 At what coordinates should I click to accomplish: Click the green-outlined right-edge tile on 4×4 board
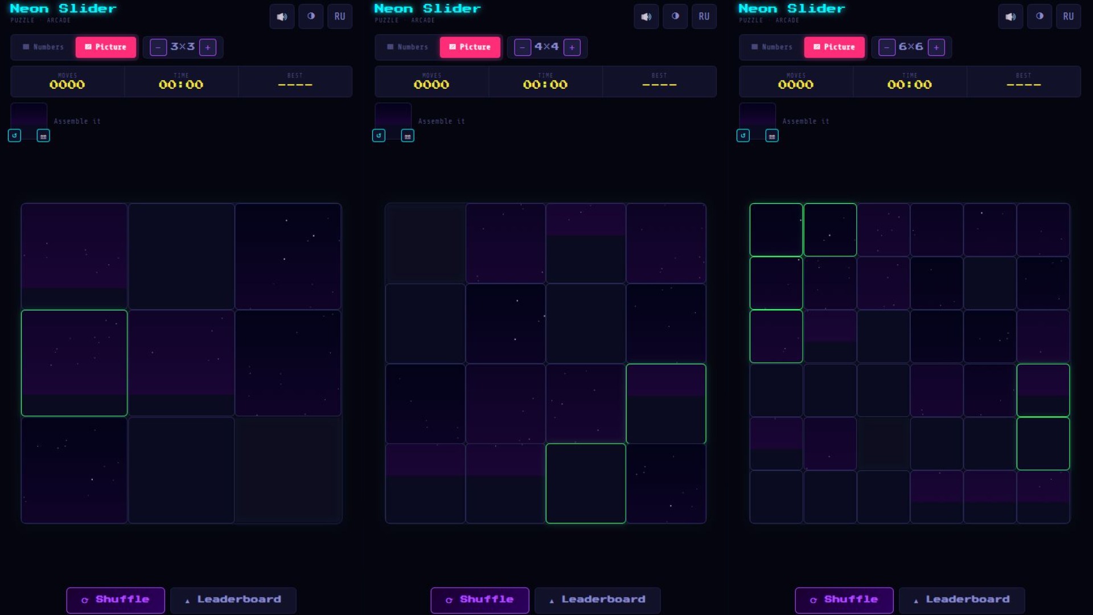[666, 404]
